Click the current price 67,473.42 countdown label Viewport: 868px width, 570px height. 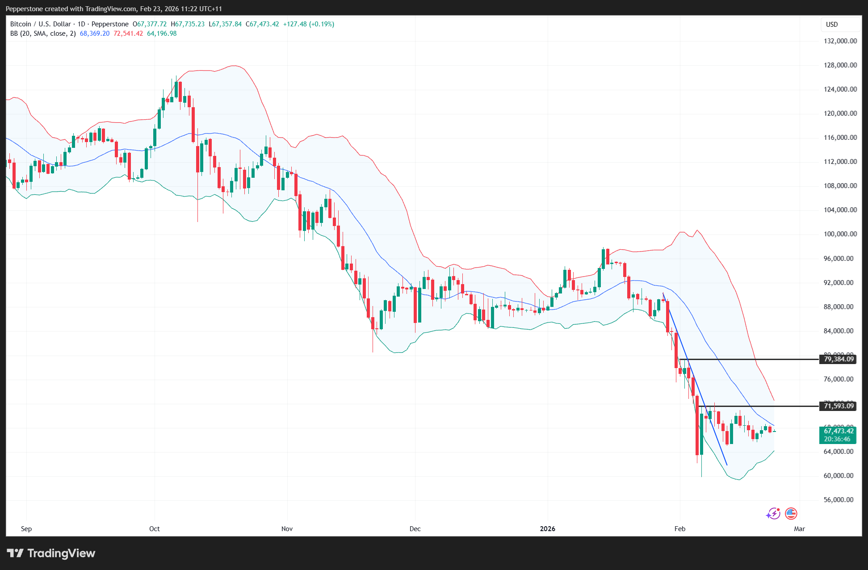pos(838,435)
